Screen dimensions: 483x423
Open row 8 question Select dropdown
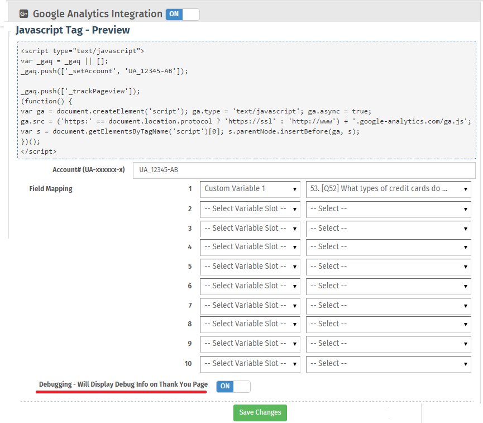coord(389,324)
